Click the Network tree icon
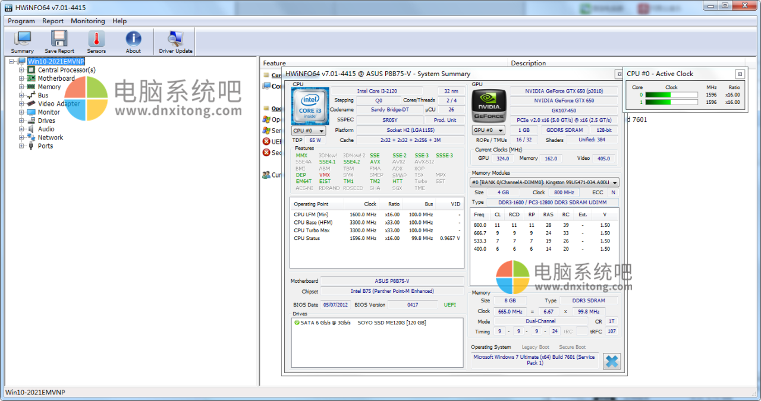The image size is (761, 401). (x=32, y=137)
